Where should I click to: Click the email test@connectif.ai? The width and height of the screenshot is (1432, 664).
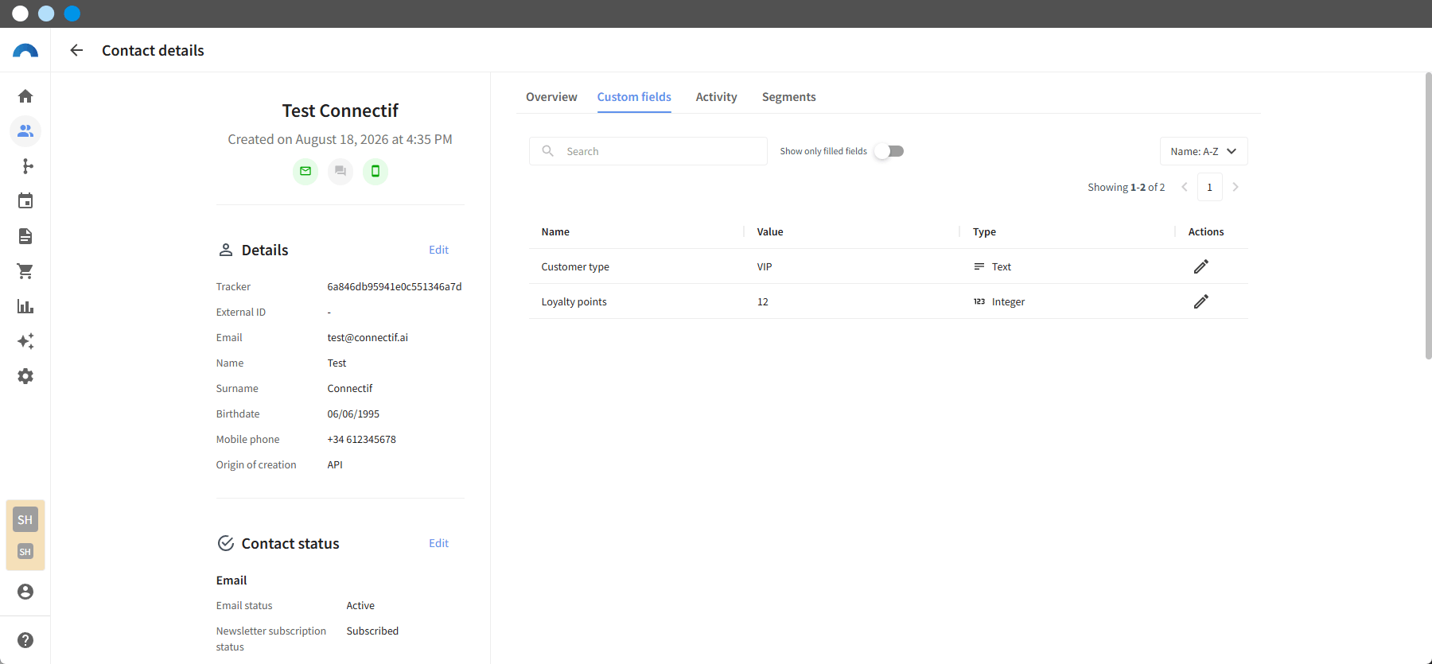point(368,337)
